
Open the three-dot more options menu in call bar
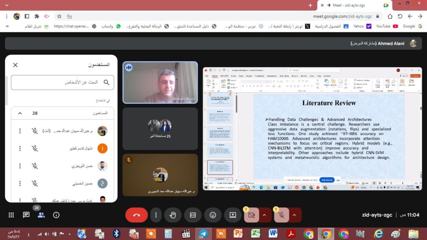tap(156, 215)
